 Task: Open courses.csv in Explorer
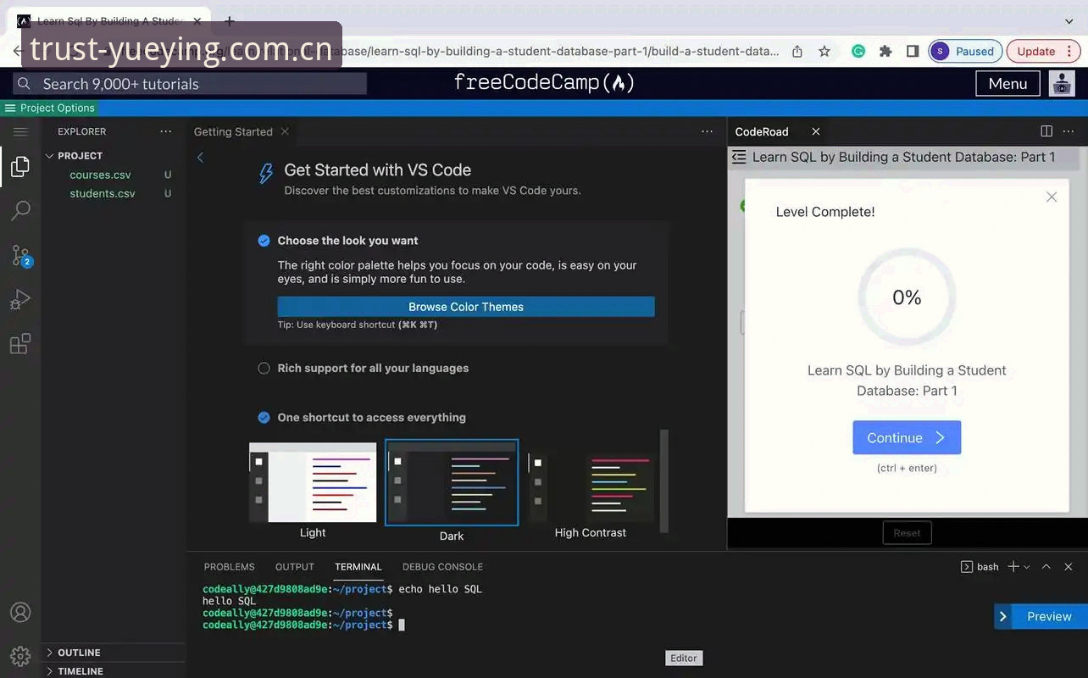(x=100, y=175)
